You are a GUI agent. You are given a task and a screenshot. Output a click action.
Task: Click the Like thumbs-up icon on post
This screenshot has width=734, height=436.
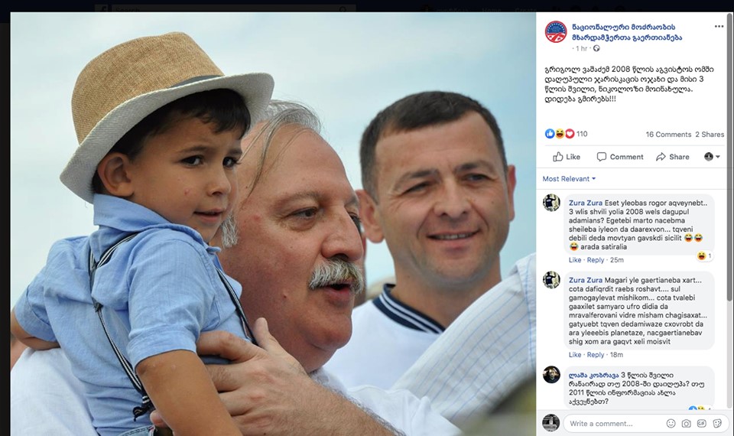click(558, 157)
